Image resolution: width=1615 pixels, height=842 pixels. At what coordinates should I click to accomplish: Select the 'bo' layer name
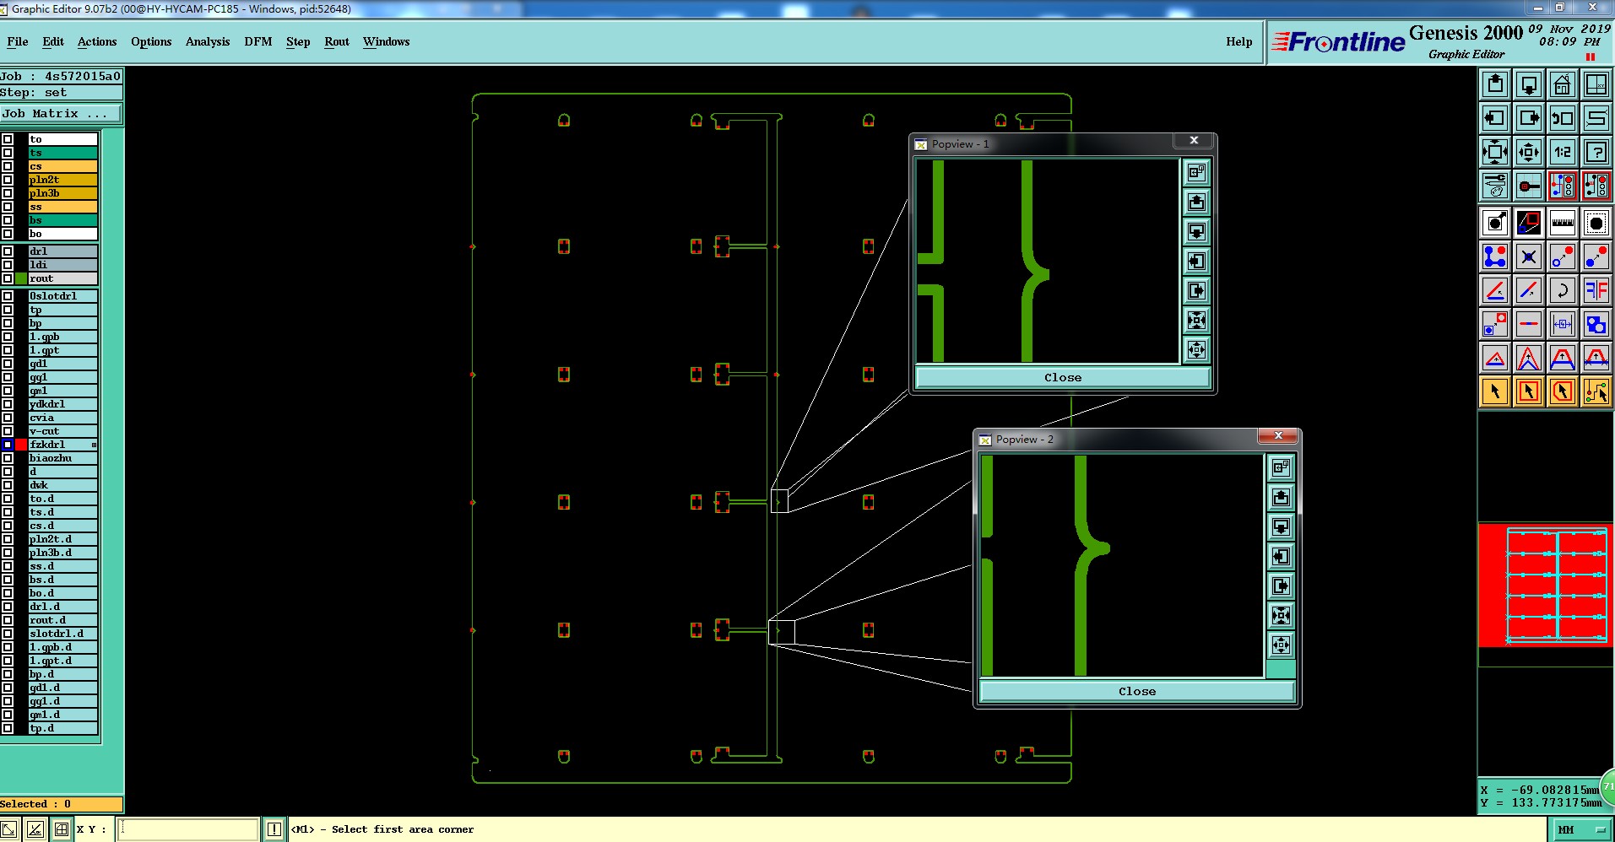pos(63,234)
